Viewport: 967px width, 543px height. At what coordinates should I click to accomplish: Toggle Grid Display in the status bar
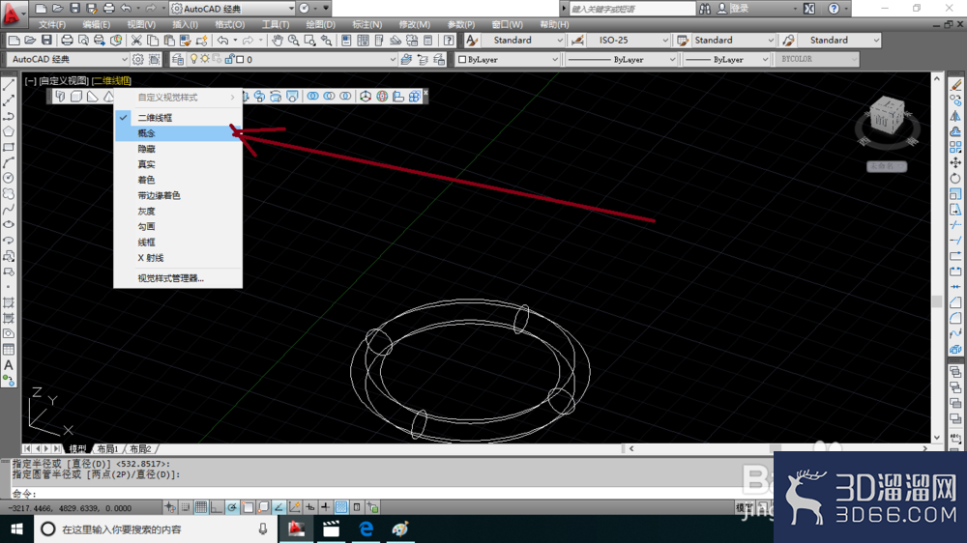[x=201, y=507]
